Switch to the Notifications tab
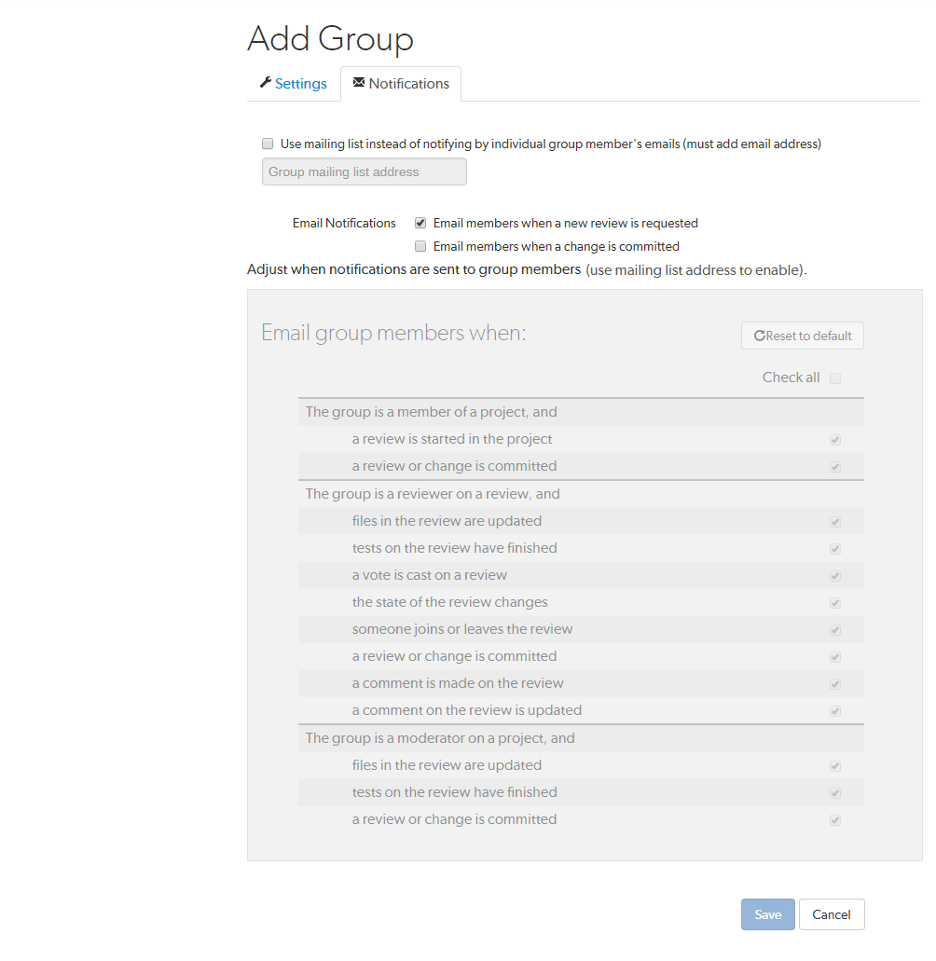 pyautogui.click(x=408, y=83)
